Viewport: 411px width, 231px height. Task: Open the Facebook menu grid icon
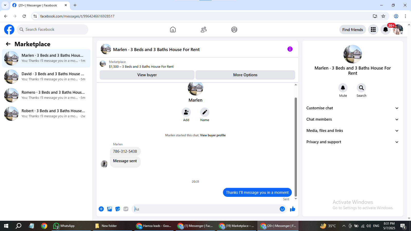(373, 30)
